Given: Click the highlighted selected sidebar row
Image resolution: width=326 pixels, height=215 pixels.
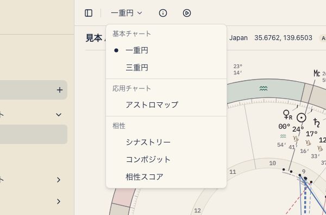Looking at the screenshot, I should 34,134.
